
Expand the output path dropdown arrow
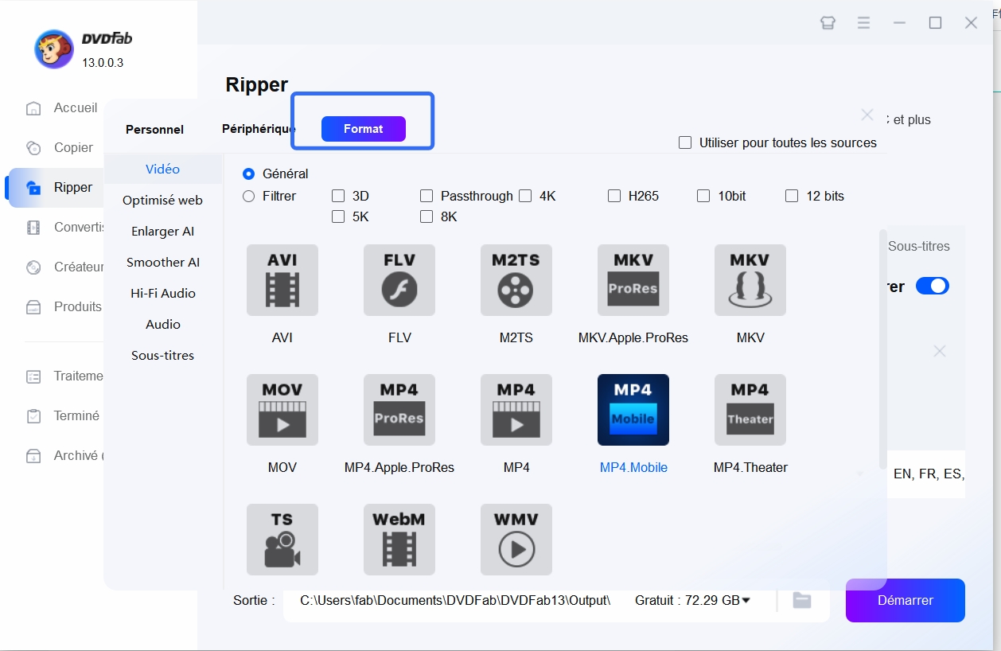point(746,600)
